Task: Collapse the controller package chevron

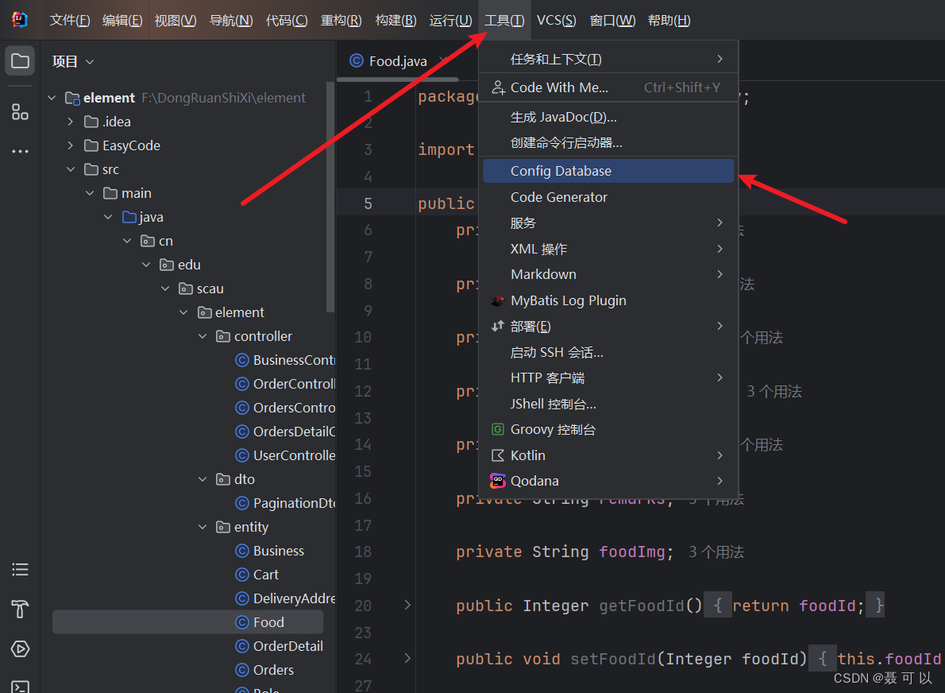Action: [x=202, y=336]
